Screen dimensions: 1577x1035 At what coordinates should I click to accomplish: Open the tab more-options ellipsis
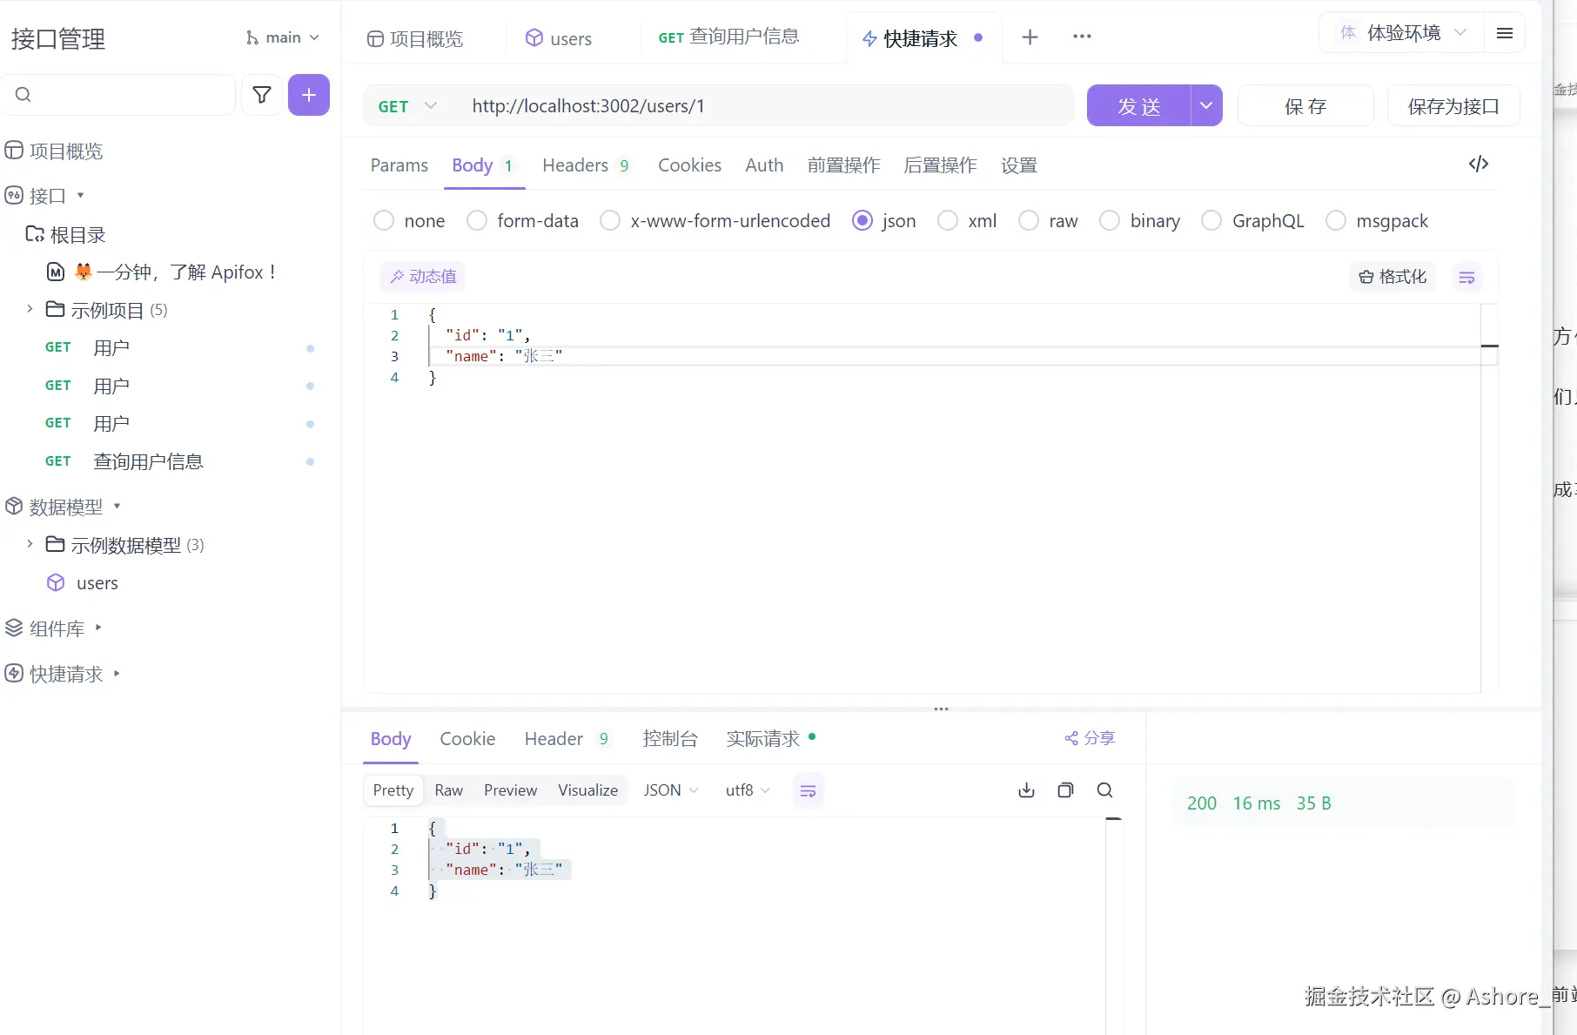click(x=1082, y=37)
